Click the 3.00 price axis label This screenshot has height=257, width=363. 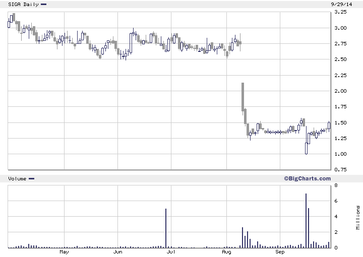pos(340,28)
